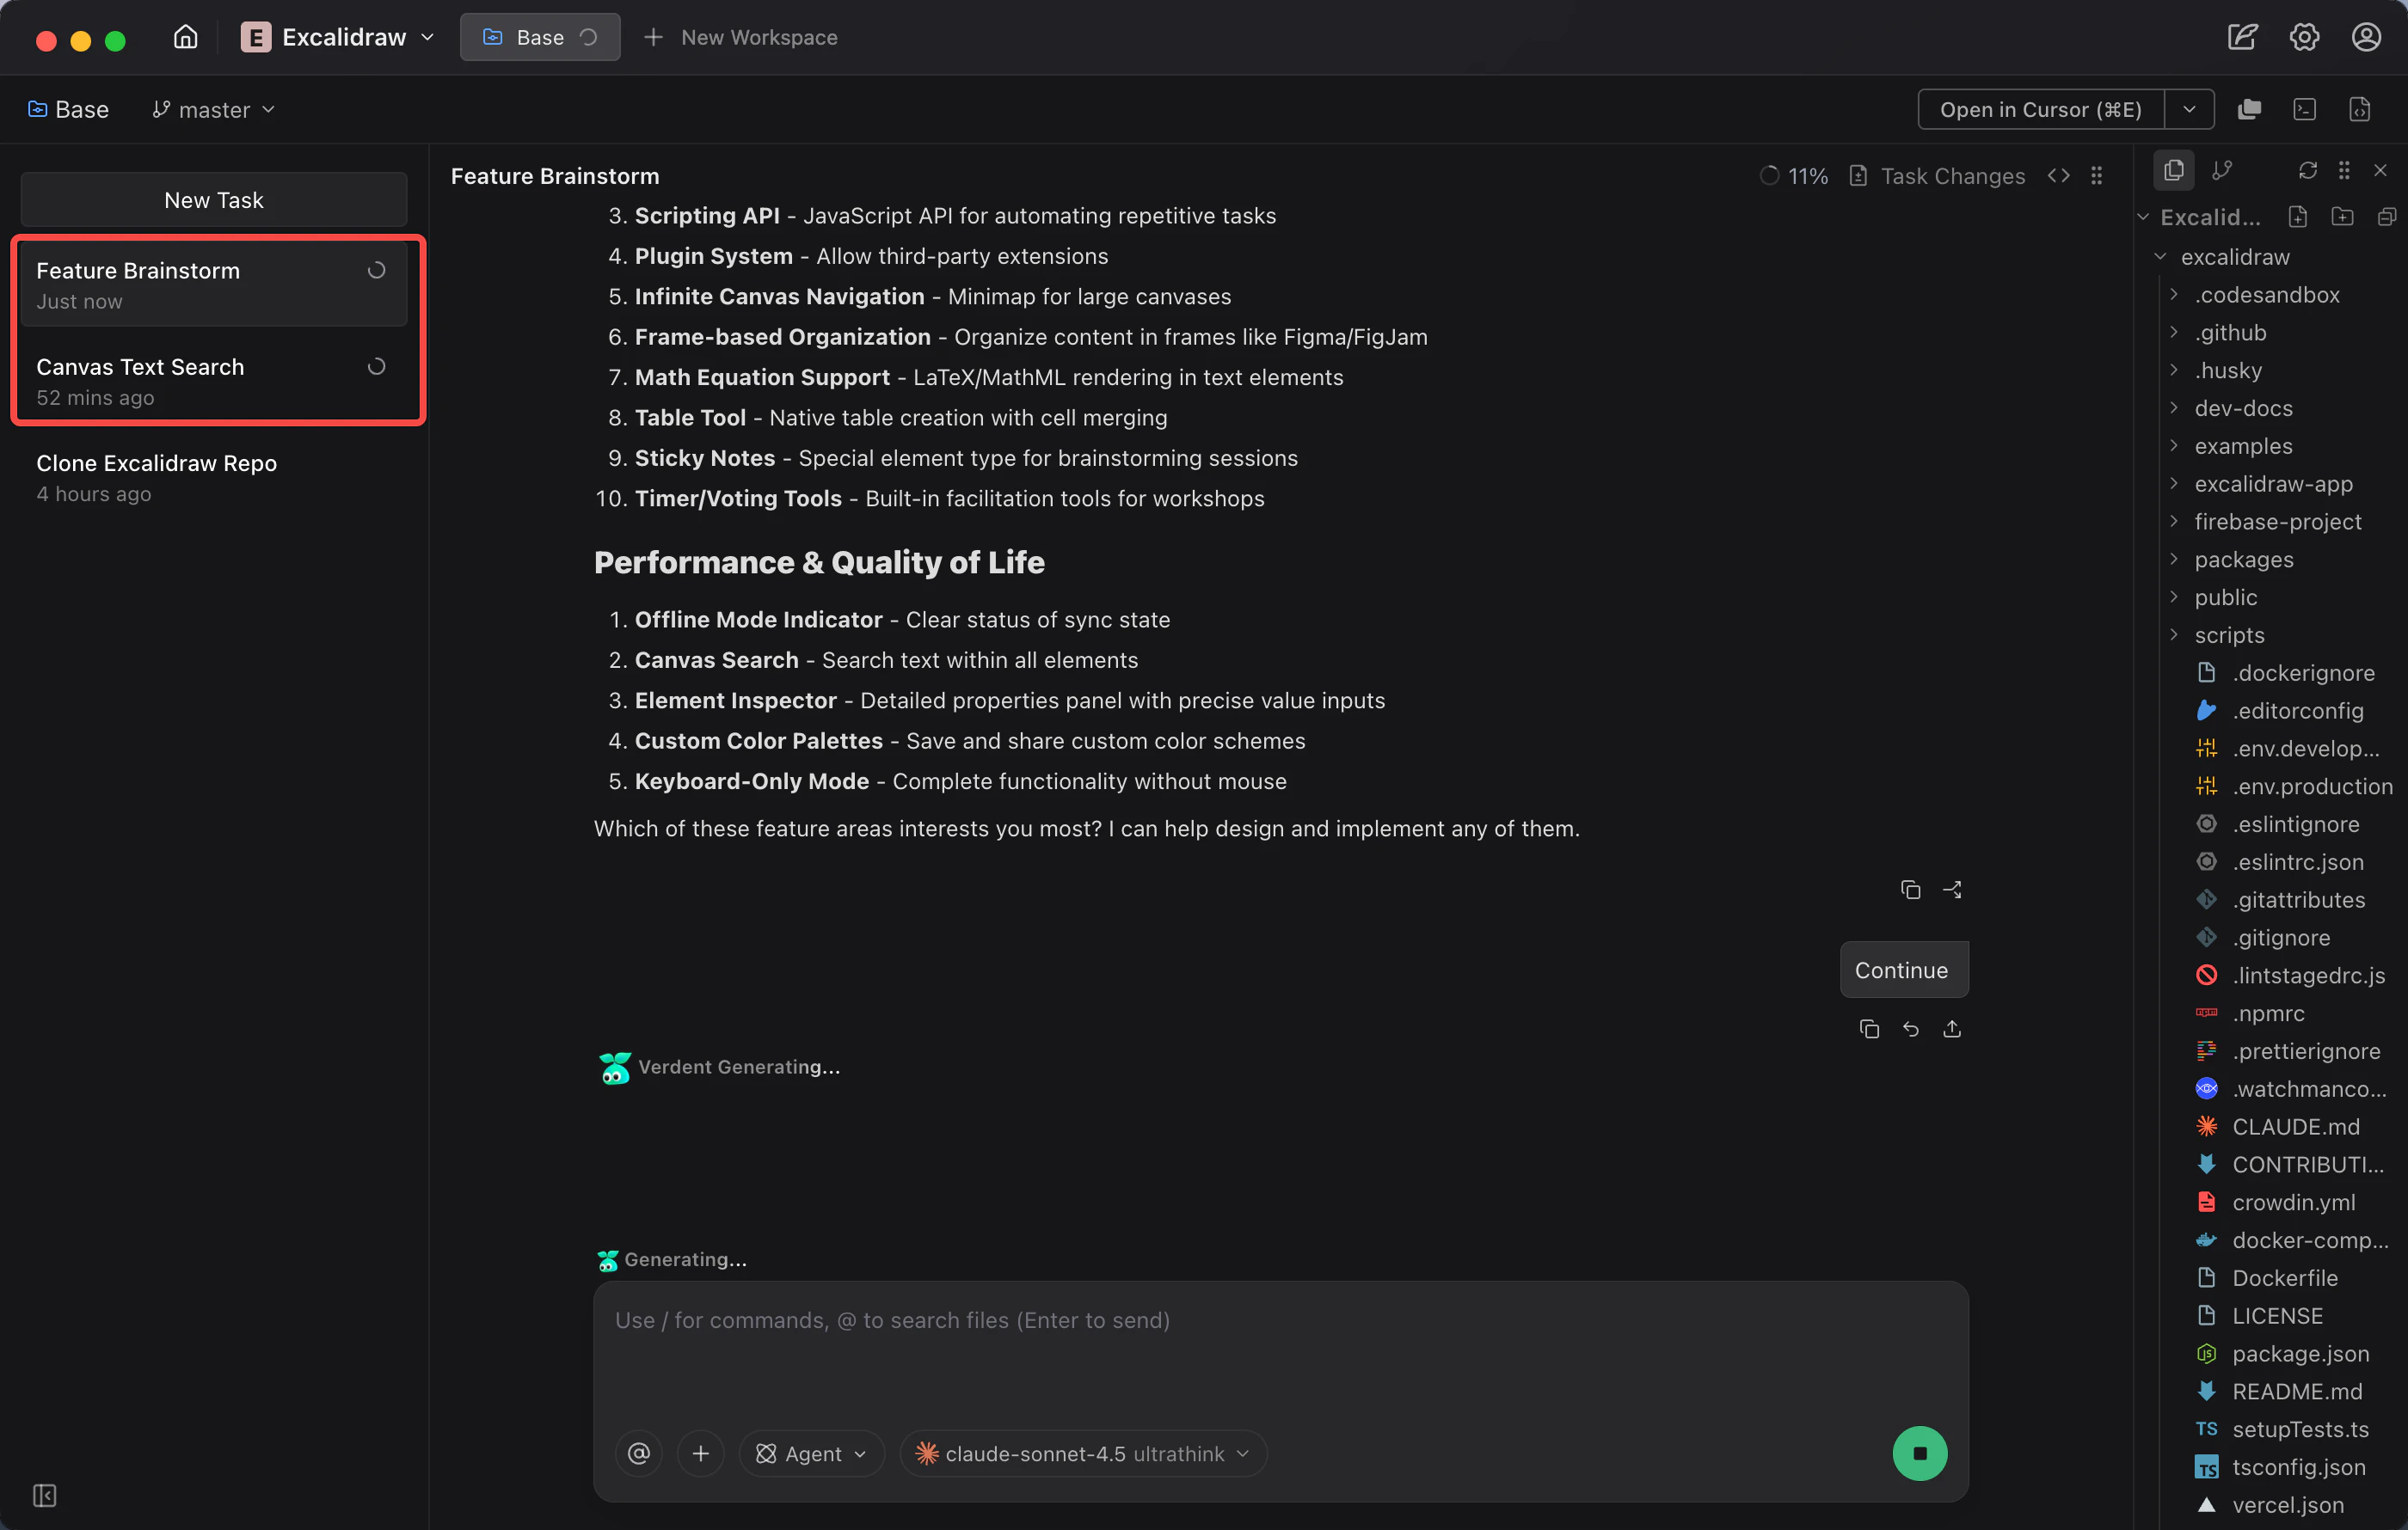Expand the .github folder
The image size is (2408, 1530).
click(x=2174, y=333)
